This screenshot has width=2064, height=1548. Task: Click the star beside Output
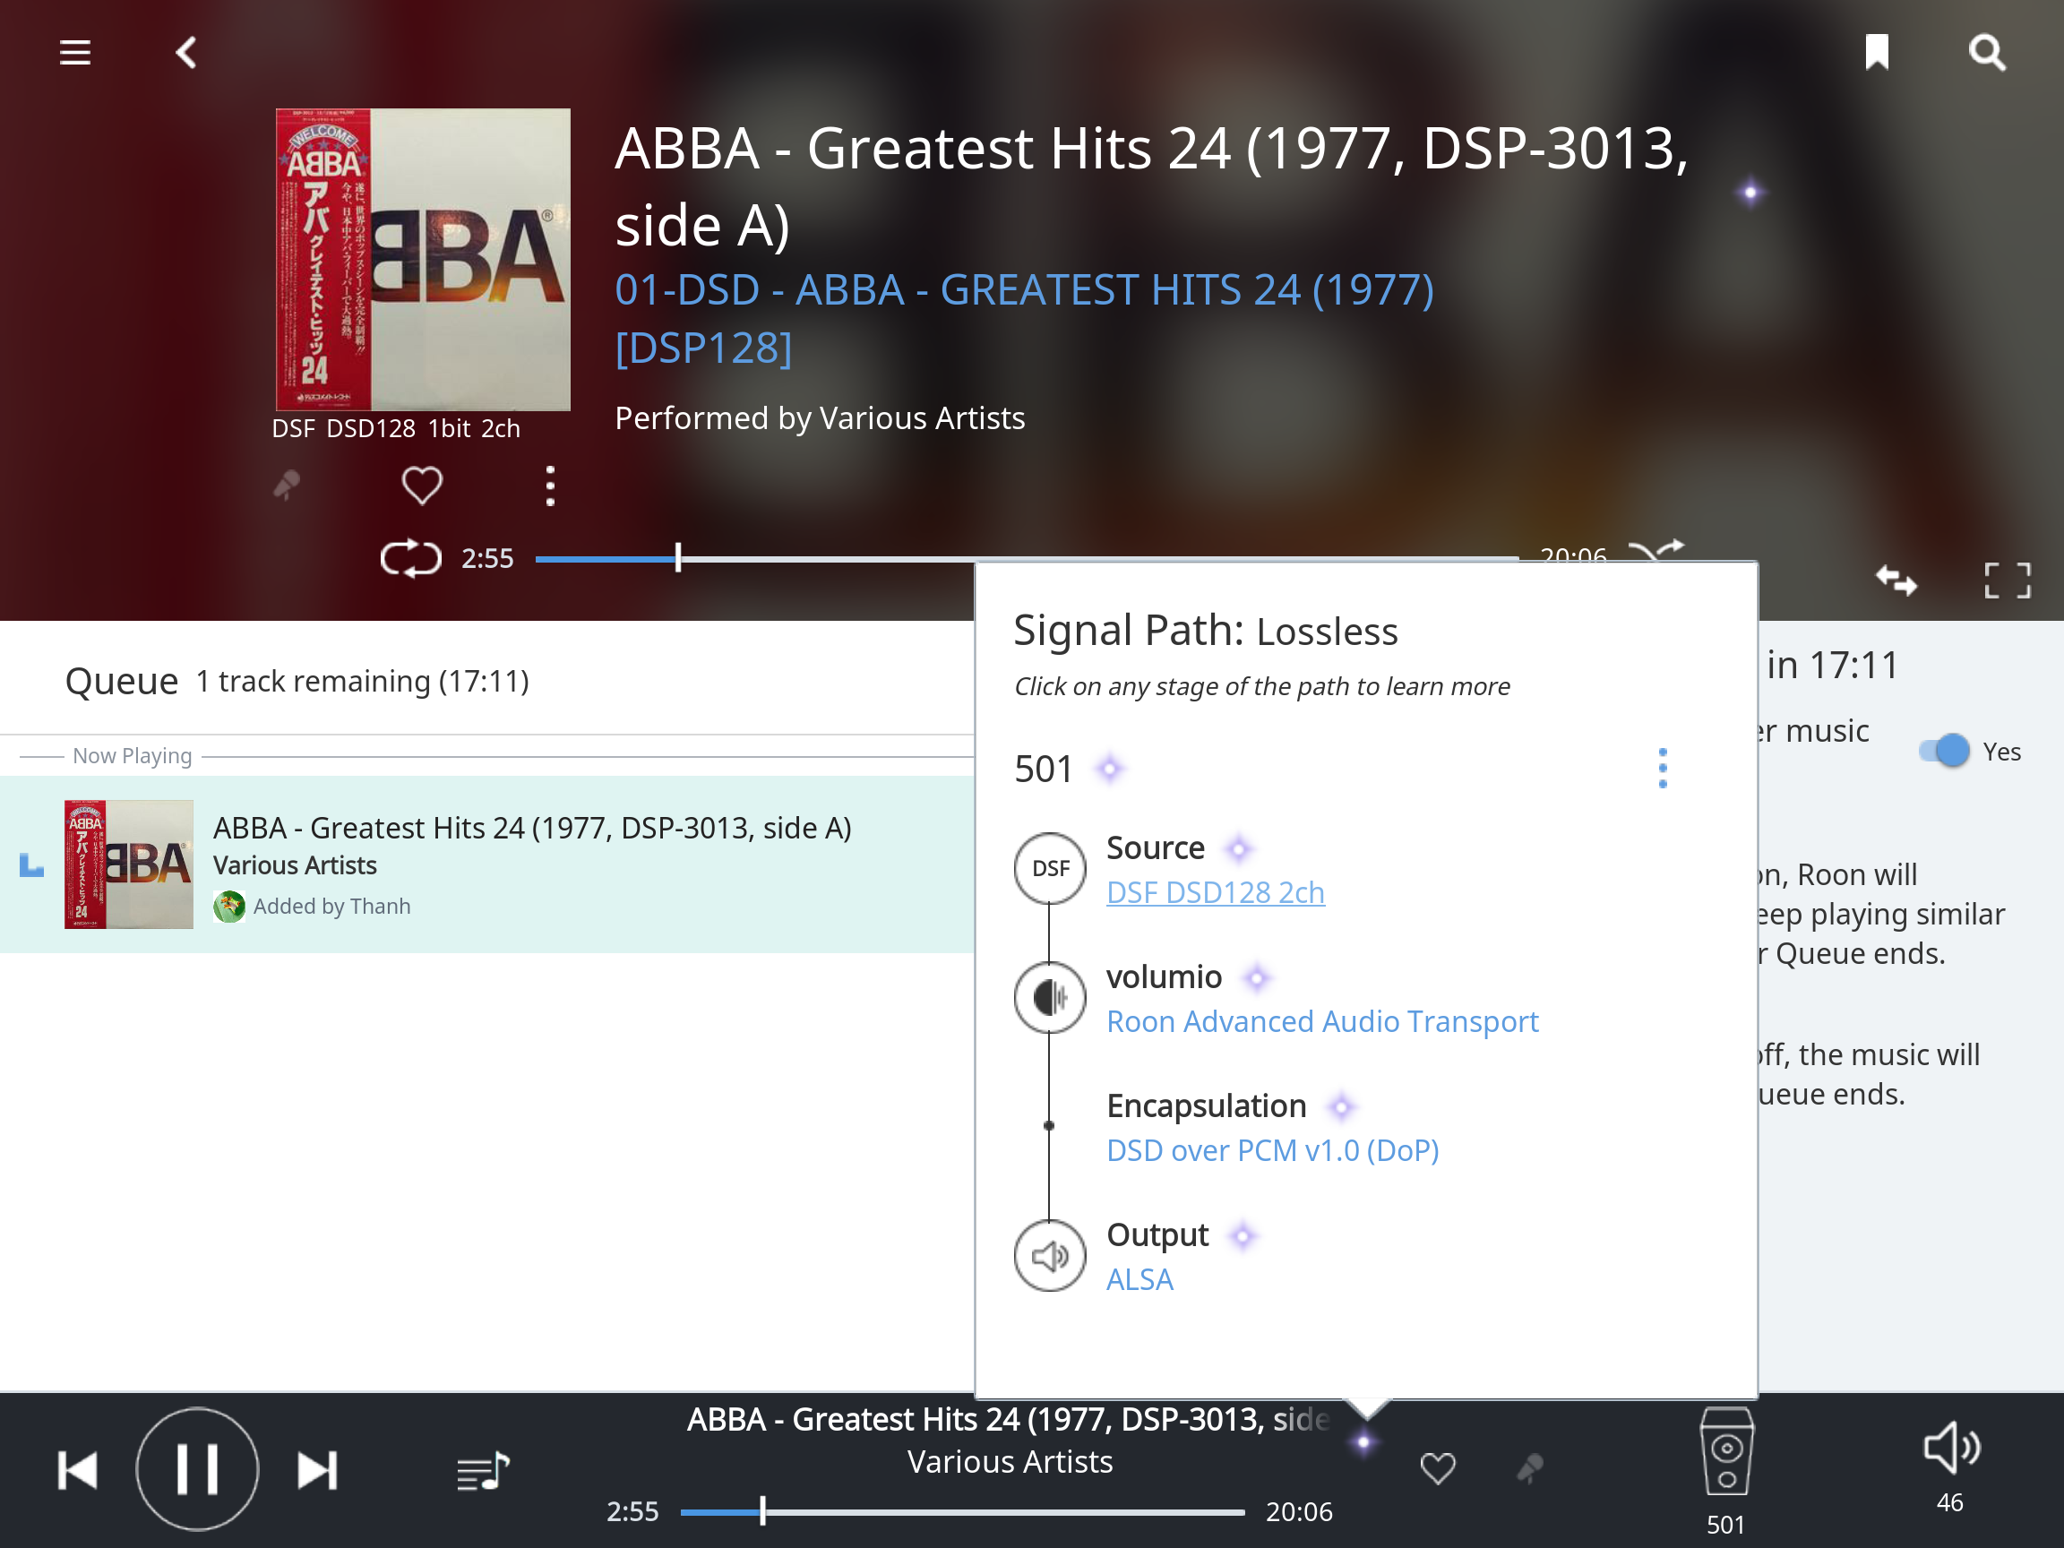[x=1242, y=1235]
